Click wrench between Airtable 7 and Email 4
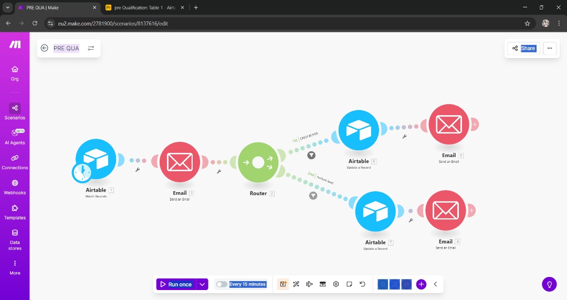The height and width of the screenshot is (300, 567). [x=411, y=220]
